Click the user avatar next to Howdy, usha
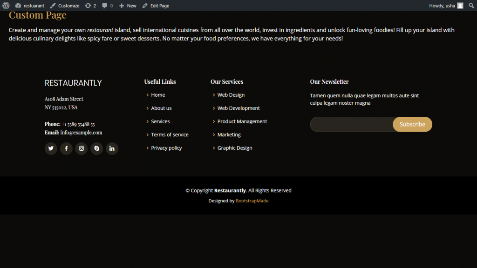 pyautogui.click(x=460, y=6)
